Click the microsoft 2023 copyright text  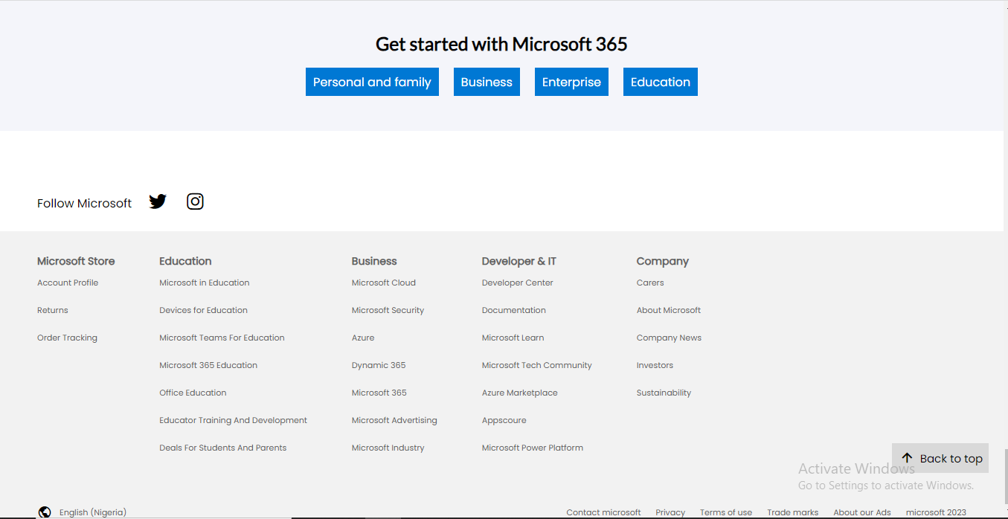[x=936, y=512]
